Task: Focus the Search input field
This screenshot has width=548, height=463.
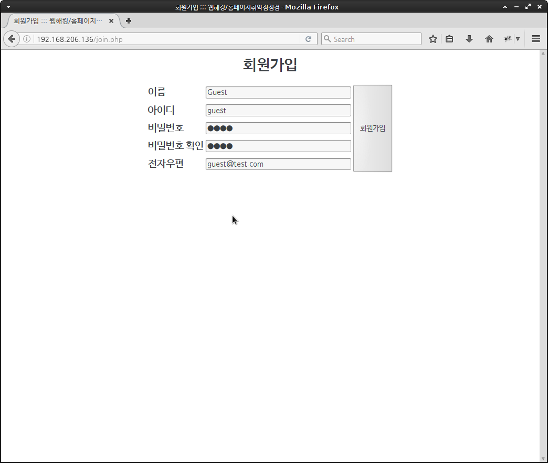Action: [x=371, y=39]
